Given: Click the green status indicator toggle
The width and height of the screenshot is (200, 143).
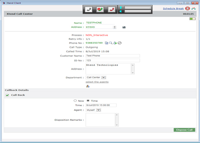Looking at the screenshot, I should coord(192,19).
